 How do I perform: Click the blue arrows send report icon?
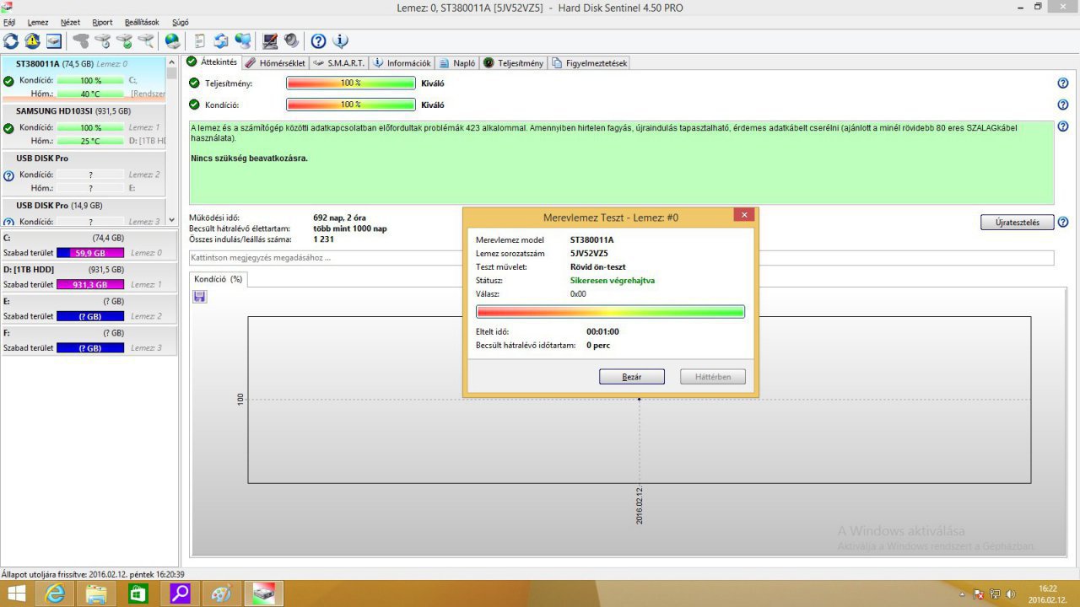[x=221, y=40]
